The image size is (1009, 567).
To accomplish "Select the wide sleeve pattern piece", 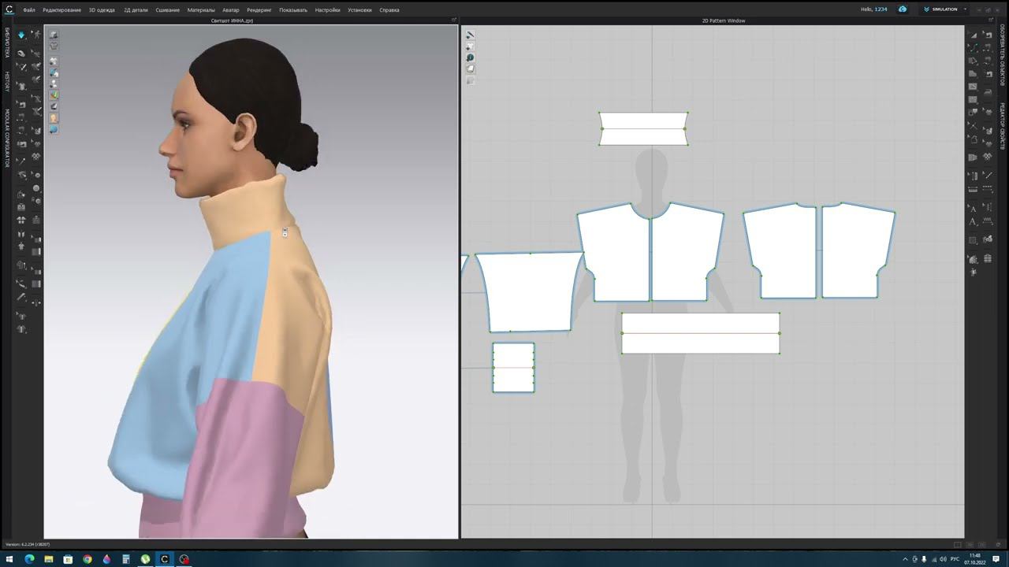I will [530, 291].
